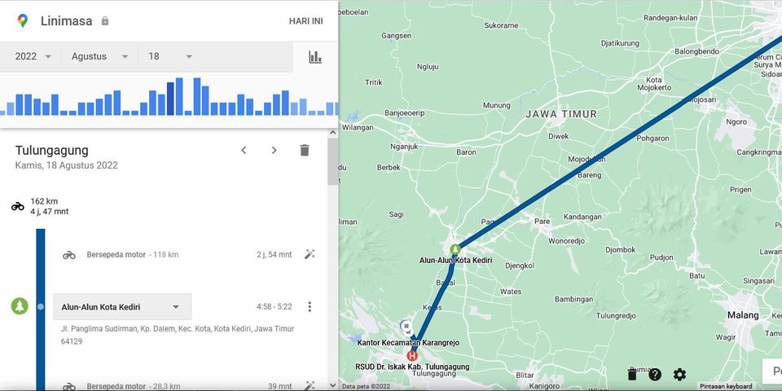This screenshot has height=391, width=782.
Task: Click green tree icon in timeline list
Action: [x=20, y=305]
